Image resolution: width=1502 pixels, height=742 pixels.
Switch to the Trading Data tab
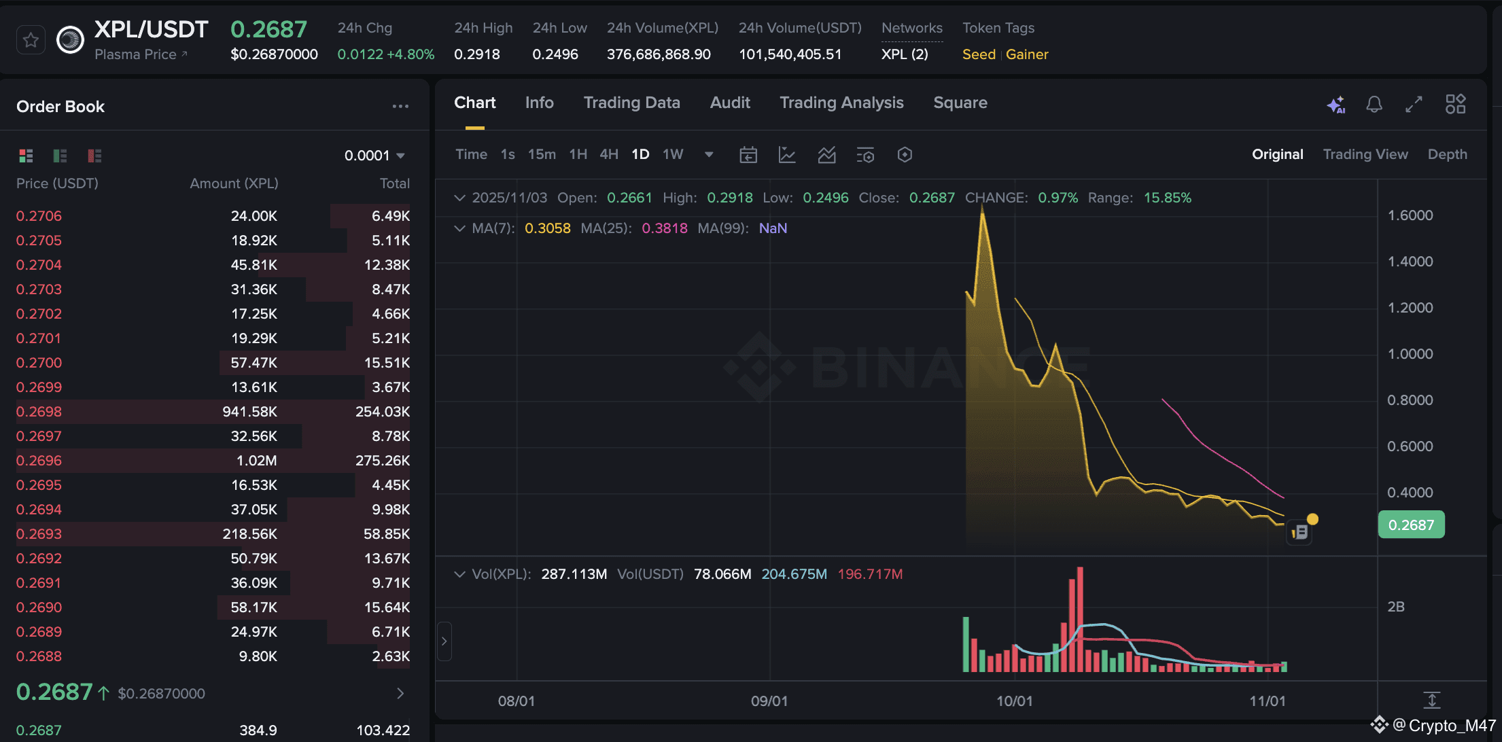(631, 103)
